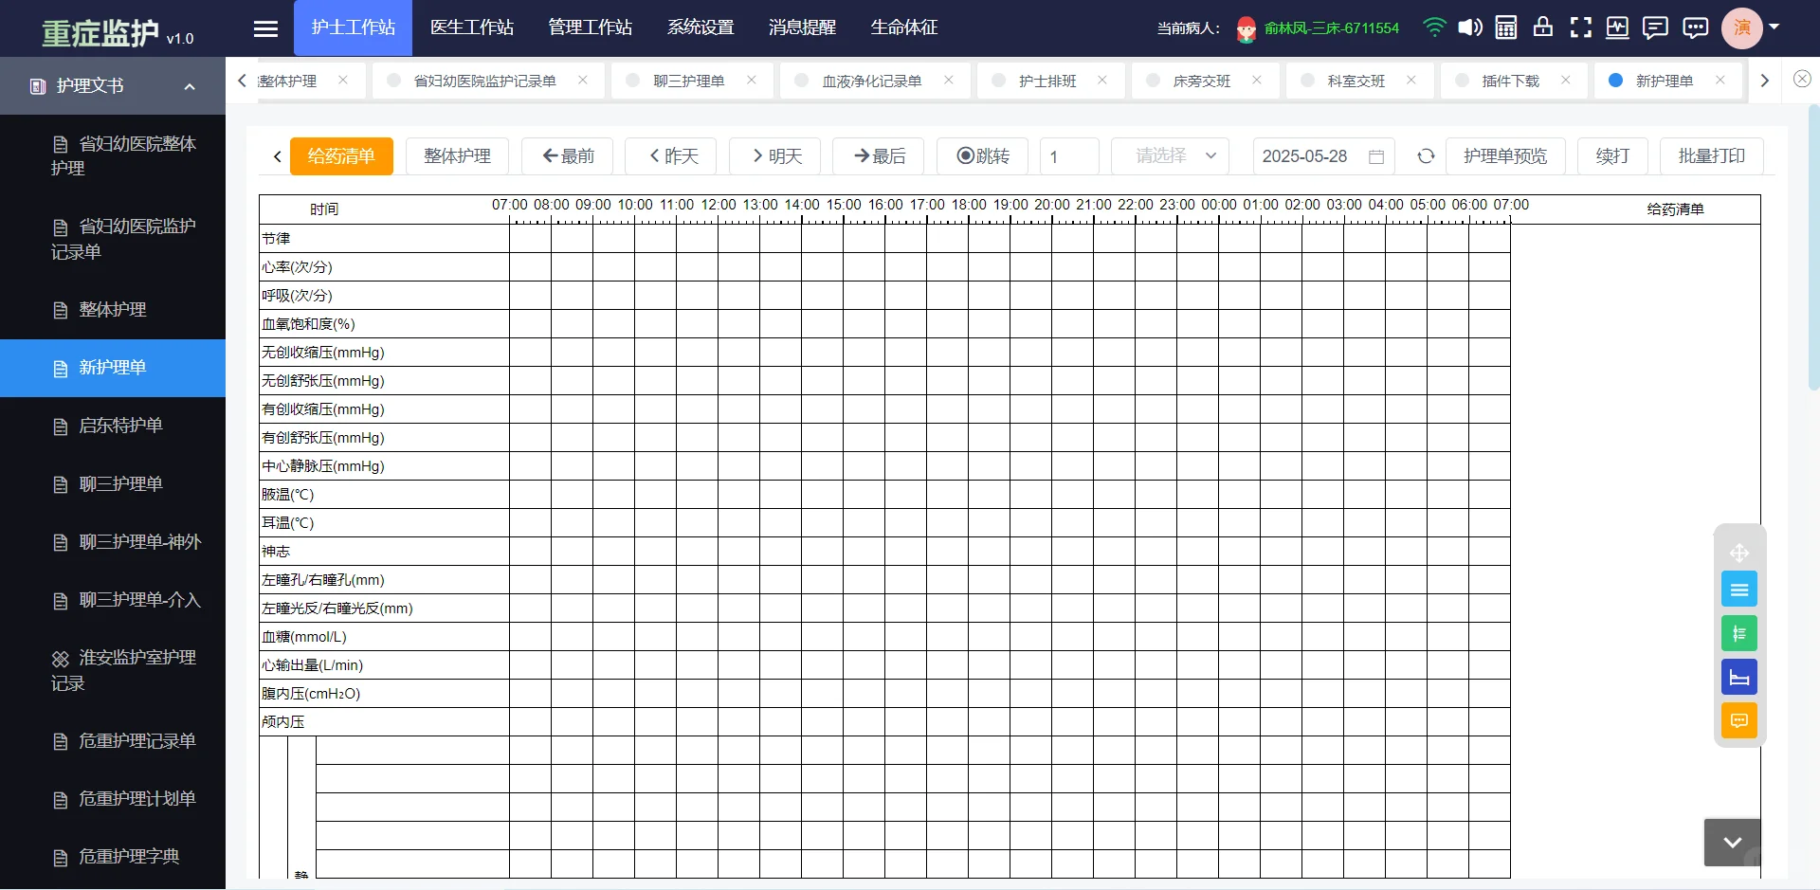
Task: Click the monitor waveform icon in top bar
Action: click(x=1616, y=27)
